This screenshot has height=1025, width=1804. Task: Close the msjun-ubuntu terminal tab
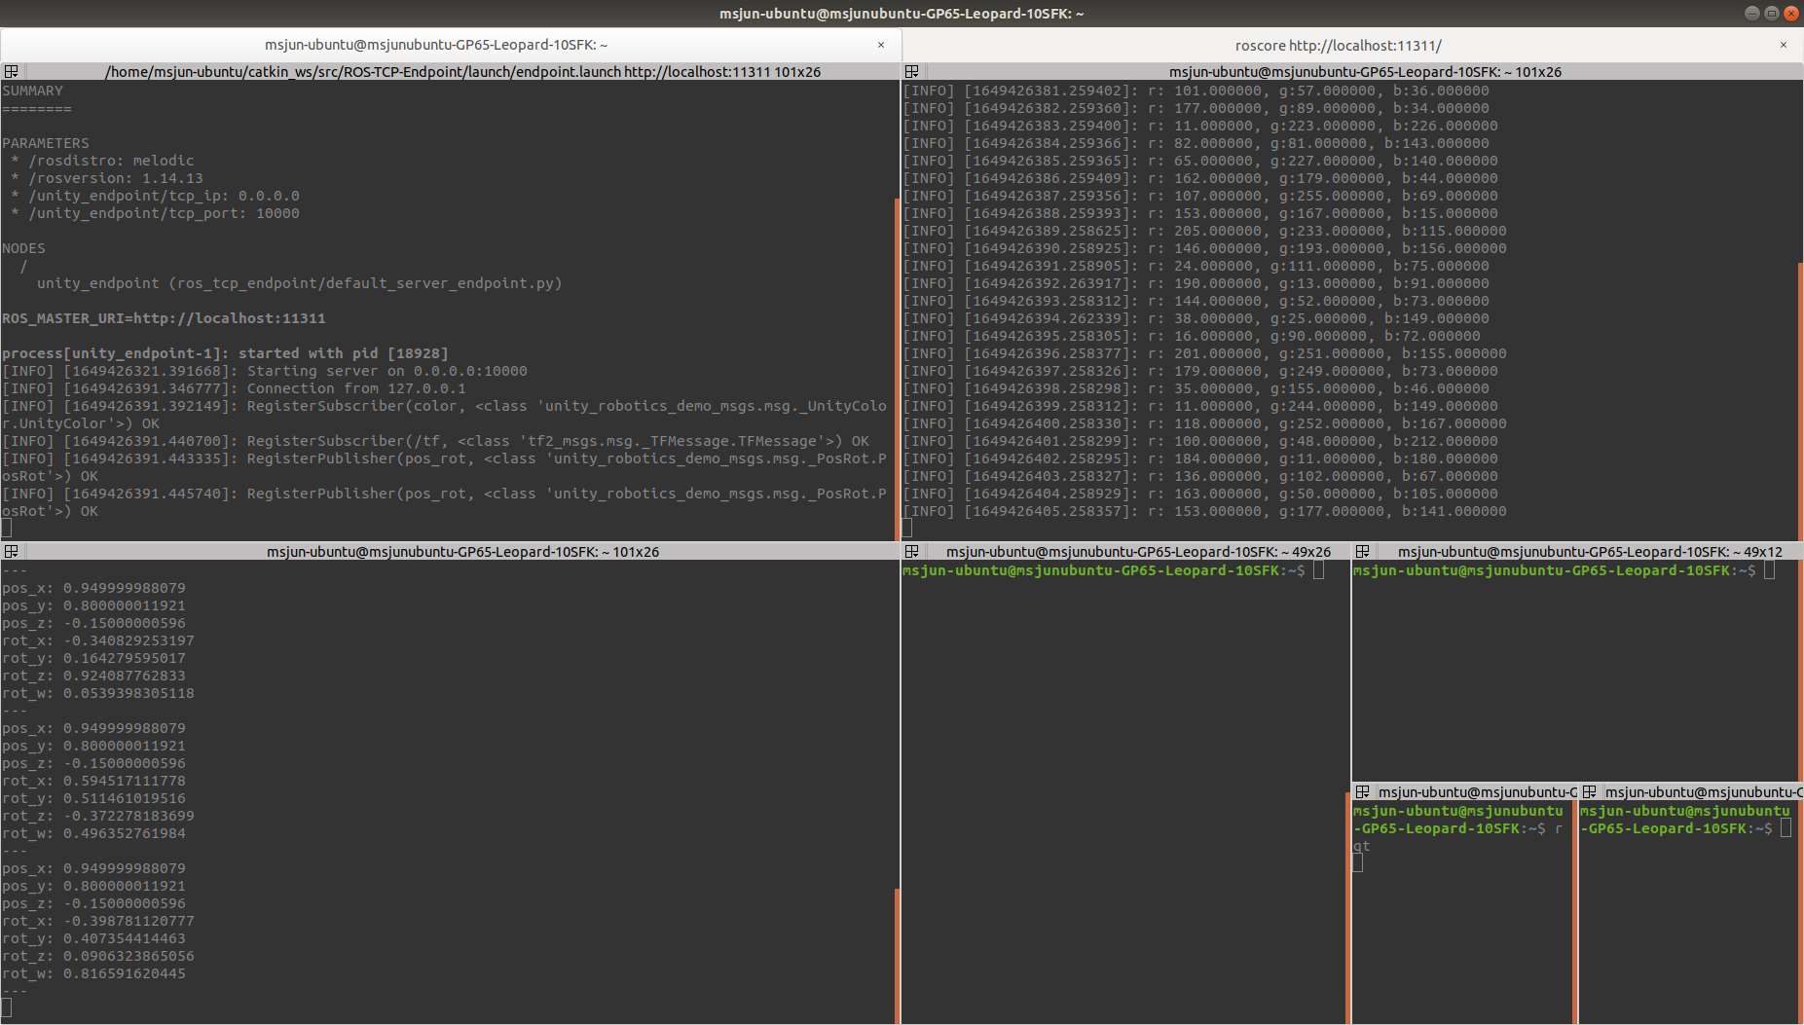coord(881,45)
